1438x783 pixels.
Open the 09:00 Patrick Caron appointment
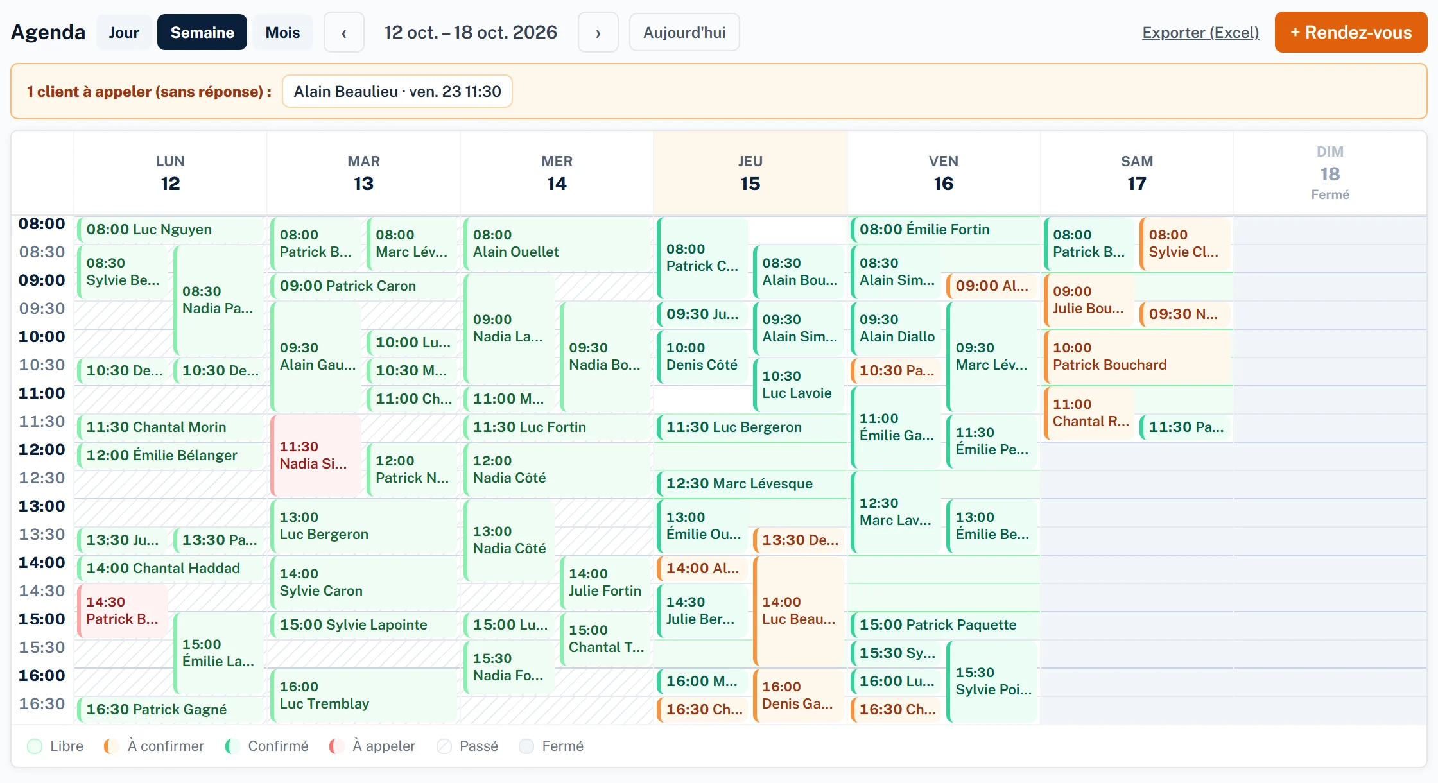pos(363,286)
